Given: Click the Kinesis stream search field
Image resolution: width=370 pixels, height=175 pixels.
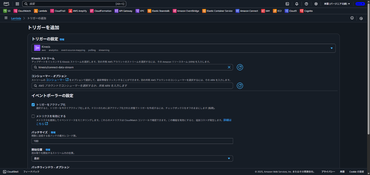Looking at the screenshot, I should (132, 67).
